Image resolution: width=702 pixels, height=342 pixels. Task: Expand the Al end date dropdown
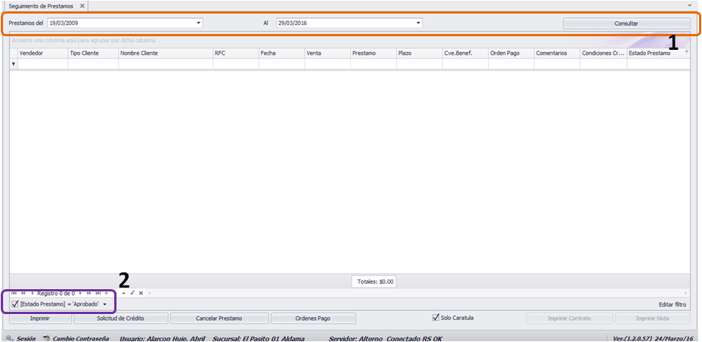coord(418,23)
